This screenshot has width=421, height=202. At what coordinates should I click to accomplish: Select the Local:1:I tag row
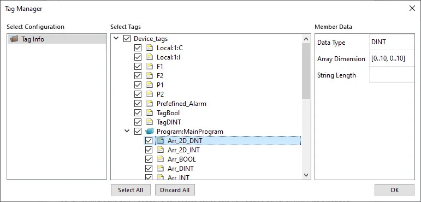click(168, 57)
